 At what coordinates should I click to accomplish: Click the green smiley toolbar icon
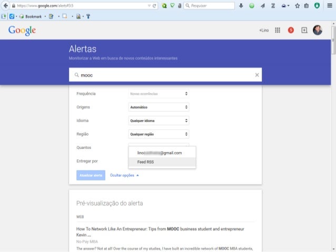252,6
